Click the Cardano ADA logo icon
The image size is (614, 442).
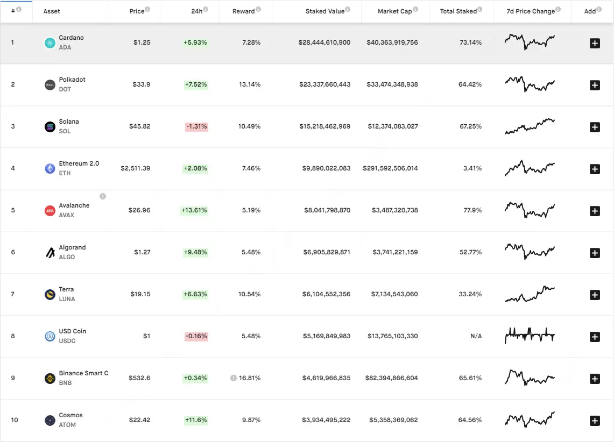coord(50,42)
